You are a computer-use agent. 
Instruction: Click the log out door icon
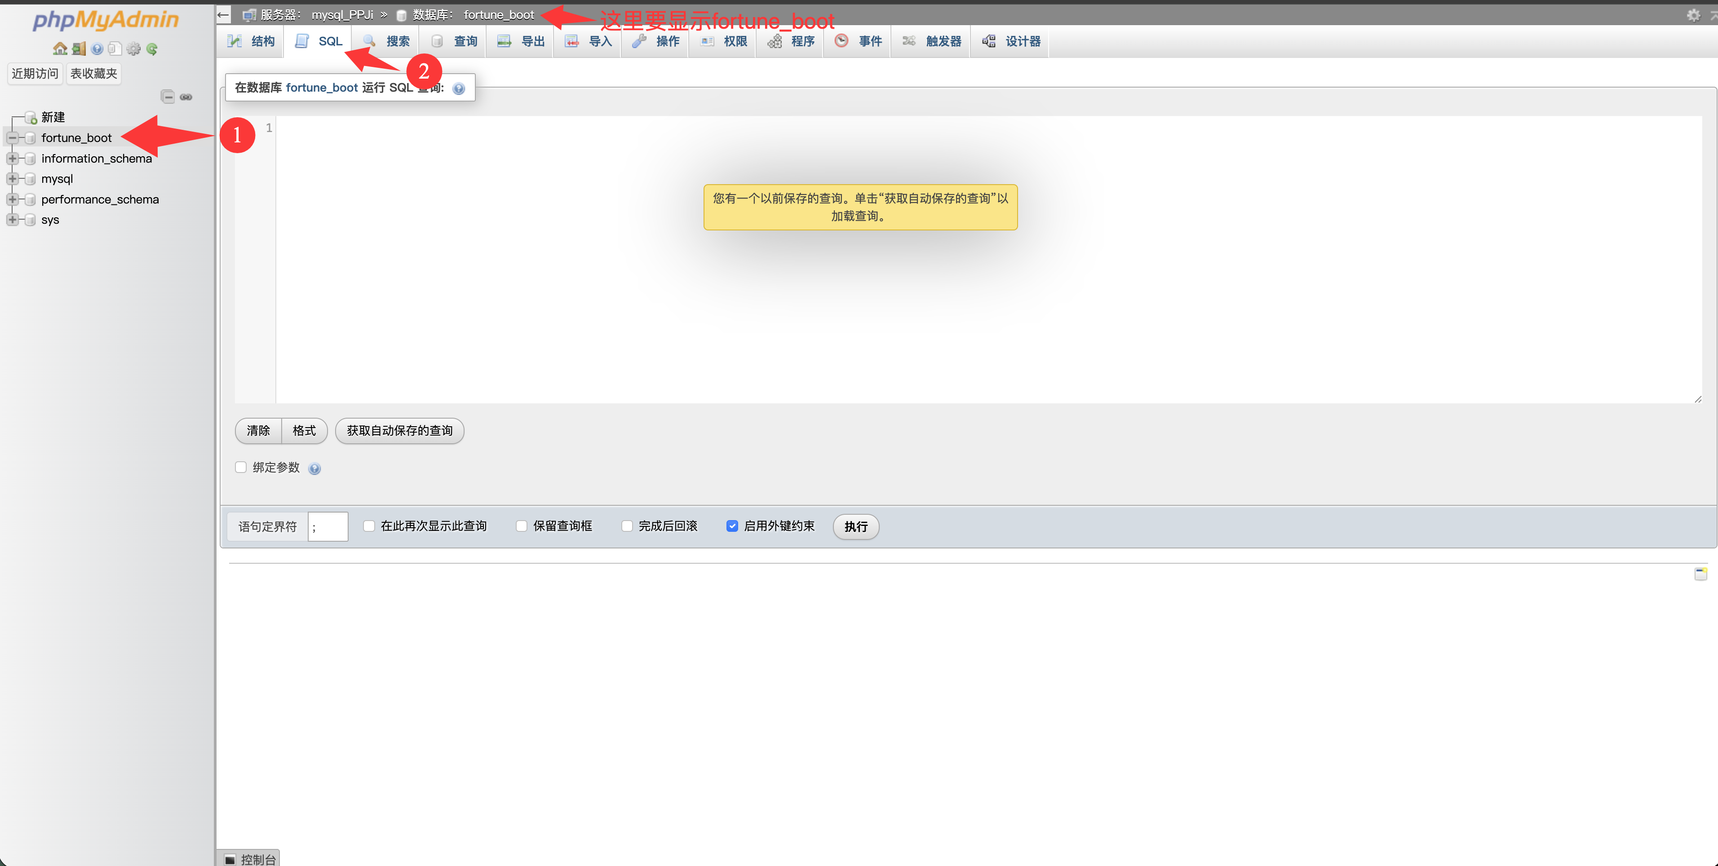(79, 49)
